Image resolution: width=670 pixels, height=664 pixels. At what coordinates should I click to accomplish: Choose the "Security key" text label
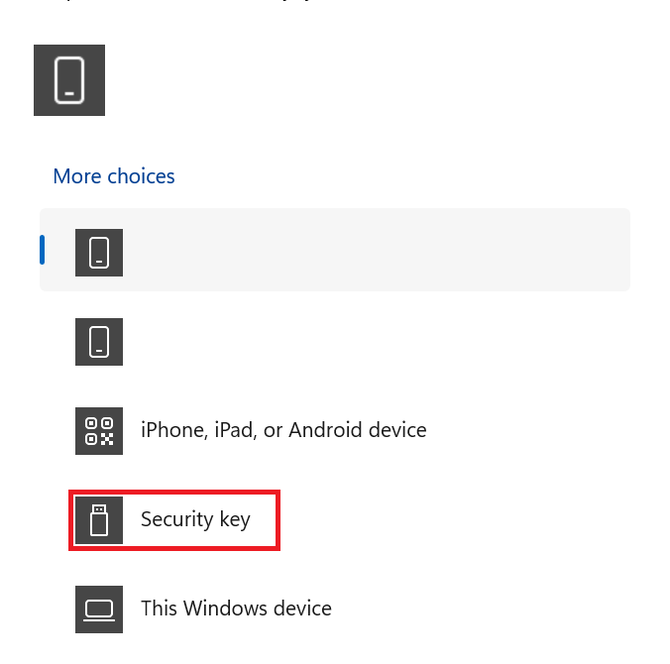[195, 519]
